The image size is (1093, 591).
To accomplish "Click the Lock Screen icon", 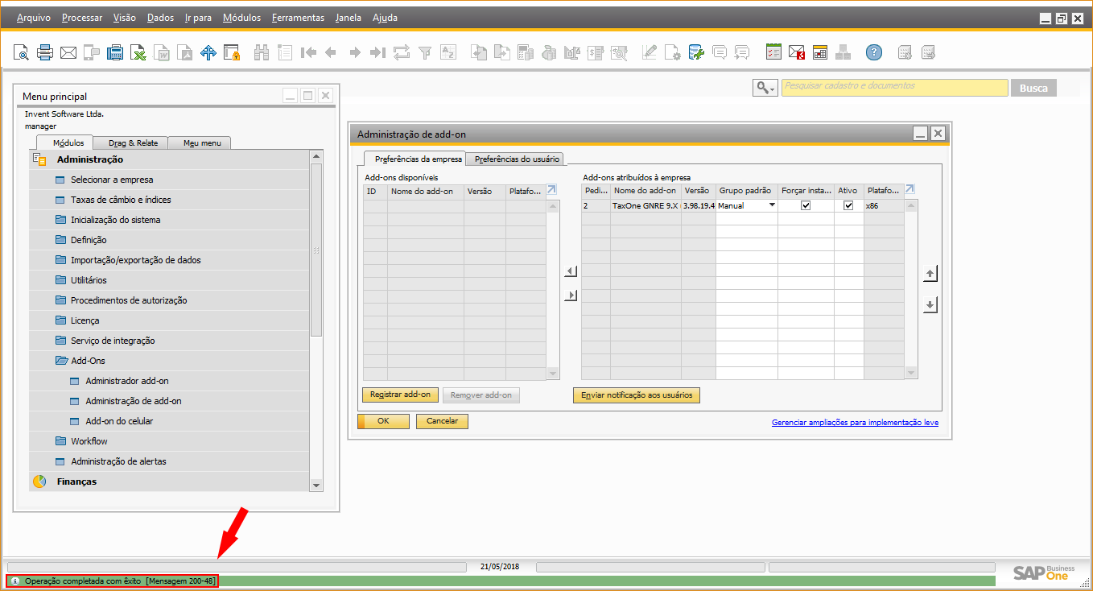I will [232, 53].
